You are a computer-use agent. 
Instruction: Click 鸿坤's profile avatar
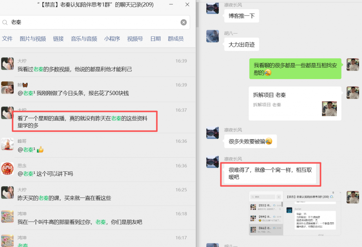tap(7, 217)
